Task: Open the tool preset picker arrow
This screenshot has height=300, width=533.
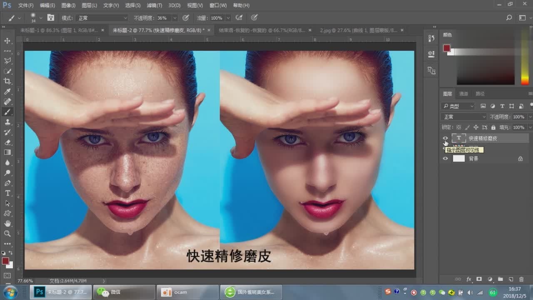Action: [x=20, y=18]
